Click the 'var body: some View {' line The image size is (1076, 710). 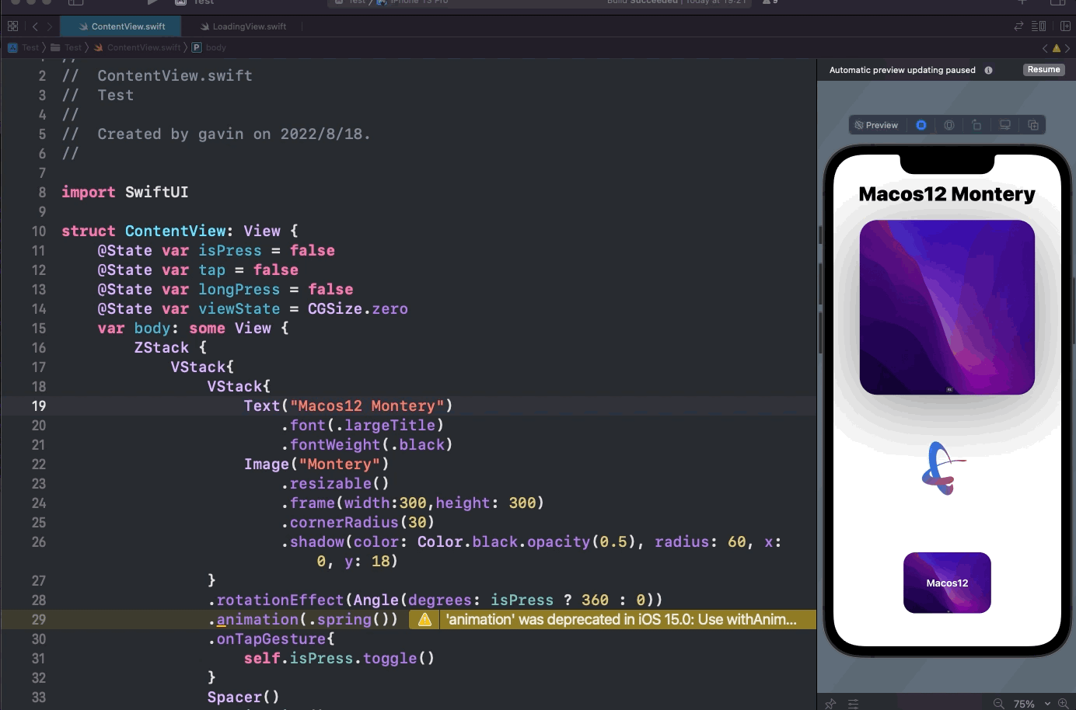pyautogui.click(x=193, y=328)
